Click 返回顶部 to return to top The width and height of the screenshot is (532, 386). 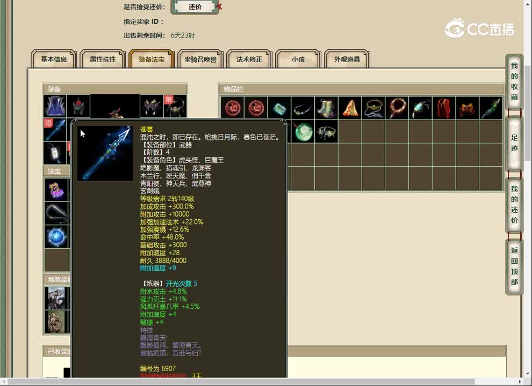pyautogui.click(x=514, y=266)
